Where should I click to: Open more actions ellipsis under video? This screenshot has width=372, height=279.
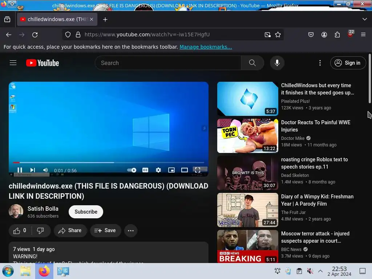point(131,230)
